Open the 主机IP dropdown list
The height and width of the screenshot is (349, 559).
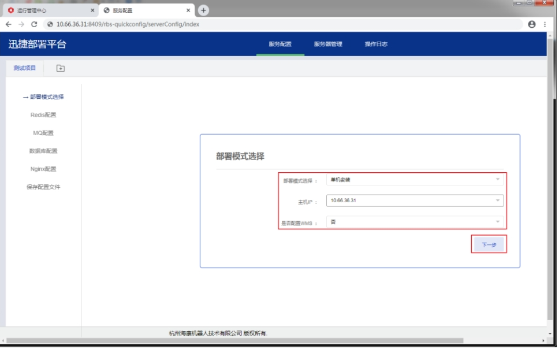pos(415,201)
